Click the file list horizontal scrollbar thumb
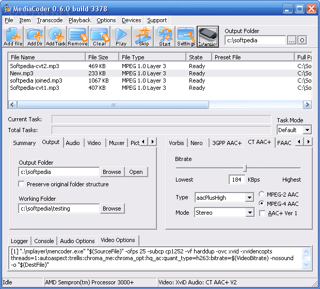Image resolution: width=320 pixels, height=289 pixels. [113, 105]
